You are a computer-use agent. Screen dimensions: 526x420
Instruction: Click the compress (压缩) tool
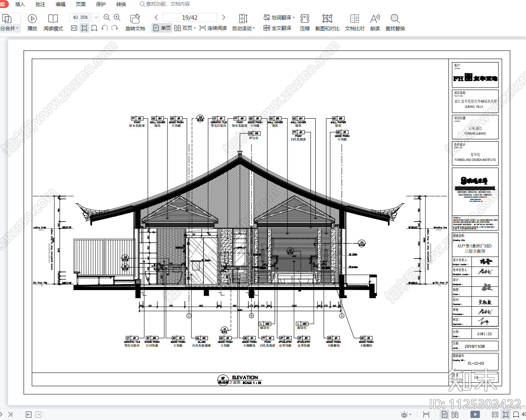coord(305,23)
